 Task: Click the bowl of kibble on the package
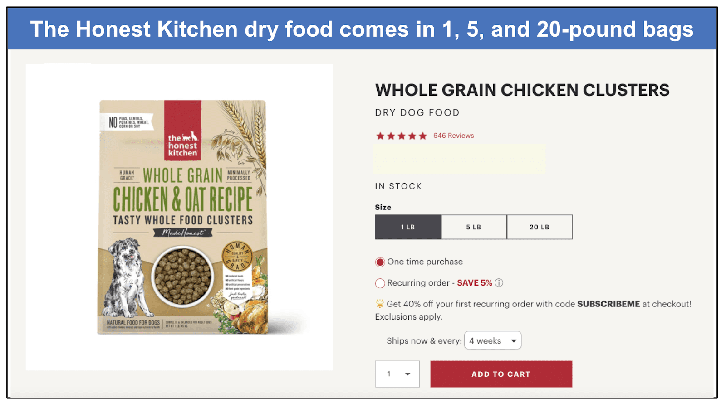(182, 277)
